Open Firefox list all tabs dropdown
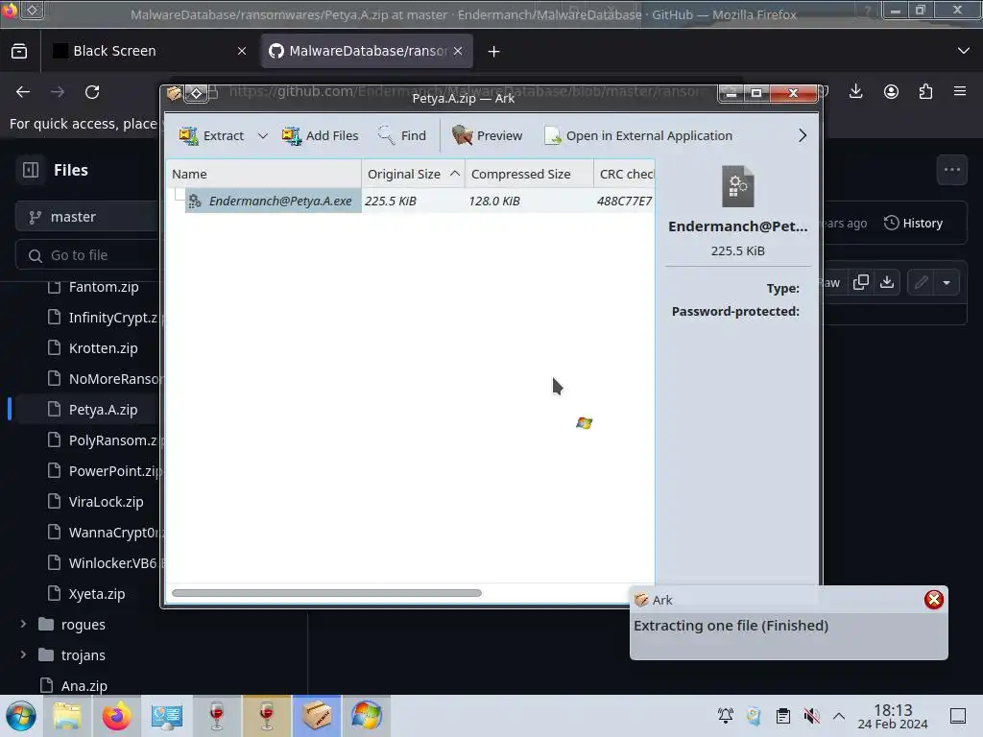The width and height of the screenshot is (983, 737). (964, 51)
